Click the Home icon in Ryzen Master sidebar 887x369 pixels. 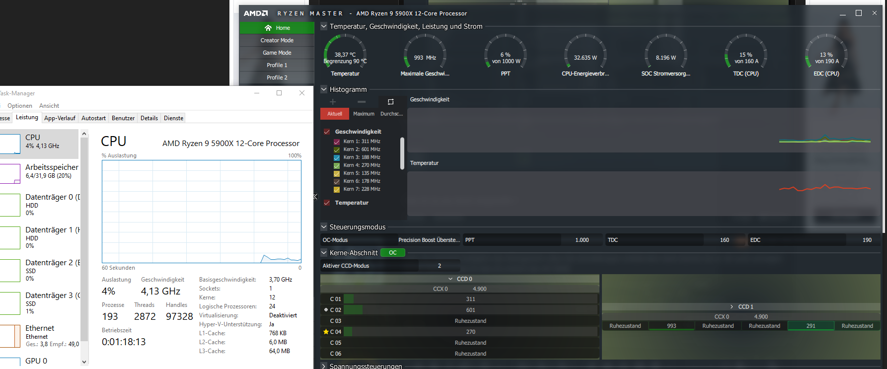(268, 28)
